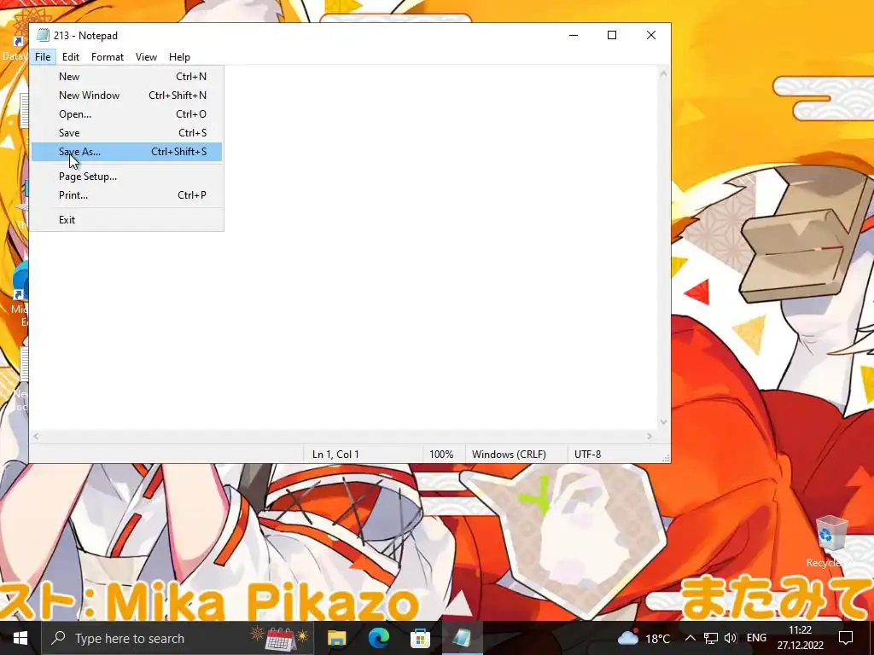
Task: Choose New Window in the File menu
Action: click(x=126, y=96)
